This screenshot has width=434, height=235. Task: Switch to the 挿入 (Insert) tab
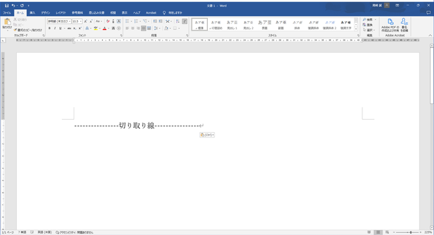(33, 13)
